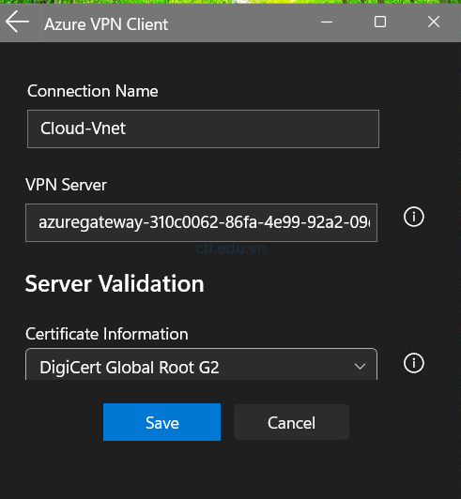Click the VPN Server info icon
This screenshot has width=461, height=499.
[x=413, y=217]
